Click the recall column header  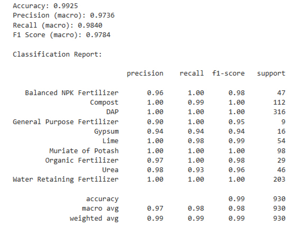pyautogui.click(x=191, y=73)
